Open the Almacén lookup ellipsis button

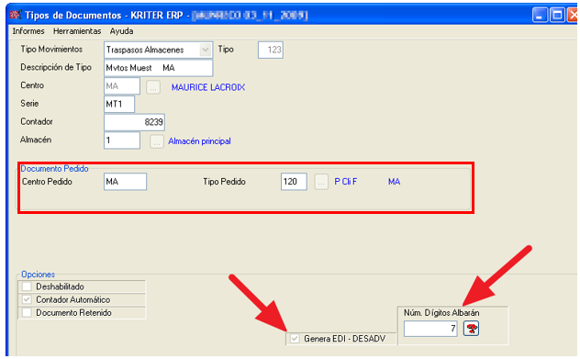(x=157, y=141)
